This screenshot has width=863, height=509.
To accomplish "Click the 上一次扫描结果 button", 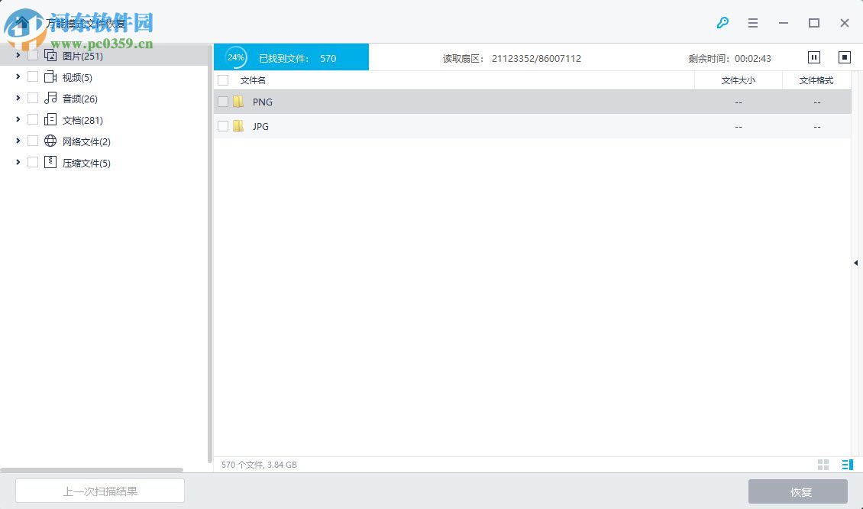I will [99, 490].
